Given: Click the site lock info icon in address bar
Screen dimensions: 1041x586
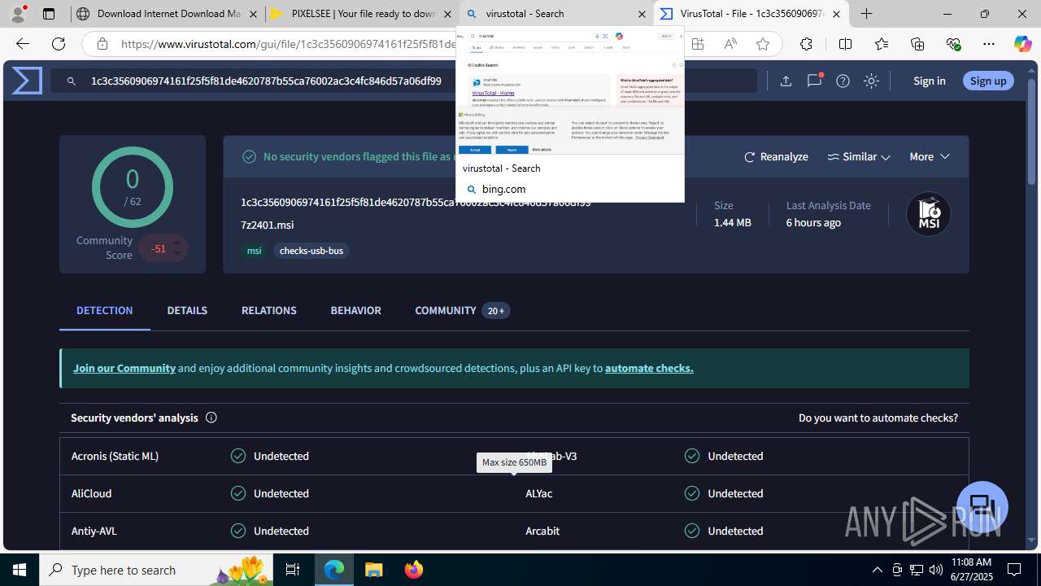Looking at the screenshot, I should coord(102,44).
